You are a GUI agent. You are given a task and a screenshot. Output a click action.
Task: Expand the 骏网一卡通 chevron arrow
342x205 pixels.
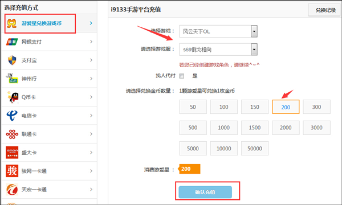91,171
